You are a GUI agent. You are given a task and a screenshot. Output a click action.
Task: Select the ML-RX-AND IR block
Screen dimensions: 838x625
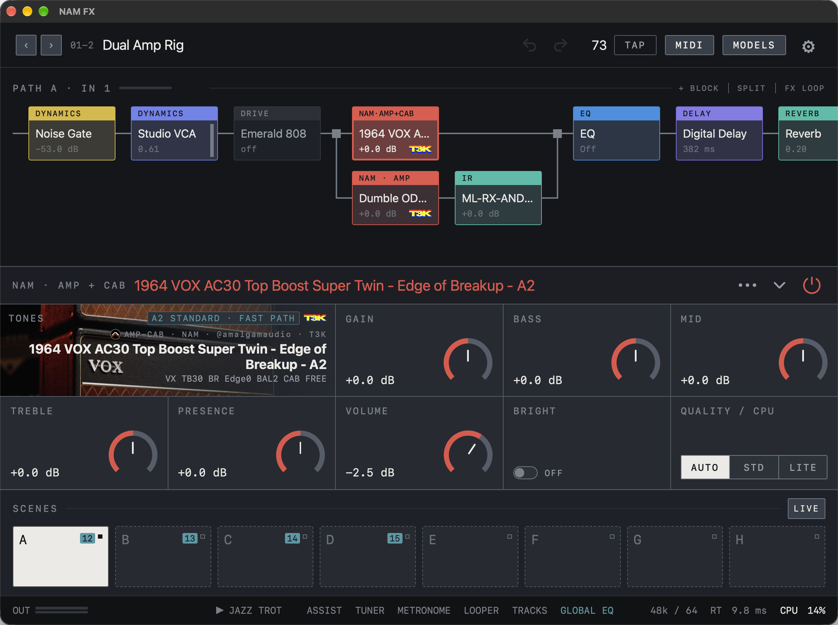[498, 198]
